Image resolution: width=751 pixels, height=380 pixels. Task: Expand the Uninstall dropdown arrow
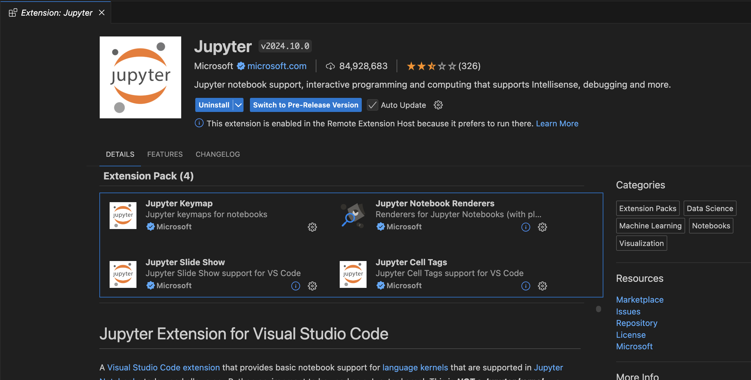(238, 105)
